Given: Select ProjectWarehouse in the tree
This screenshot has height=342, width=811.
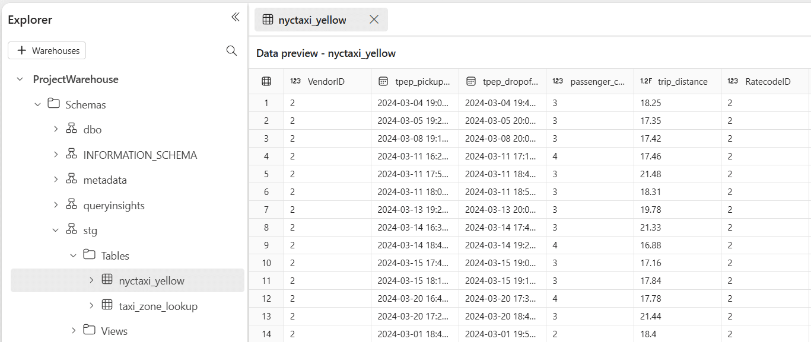Looking at the screenshot, I should coord(76,79).
